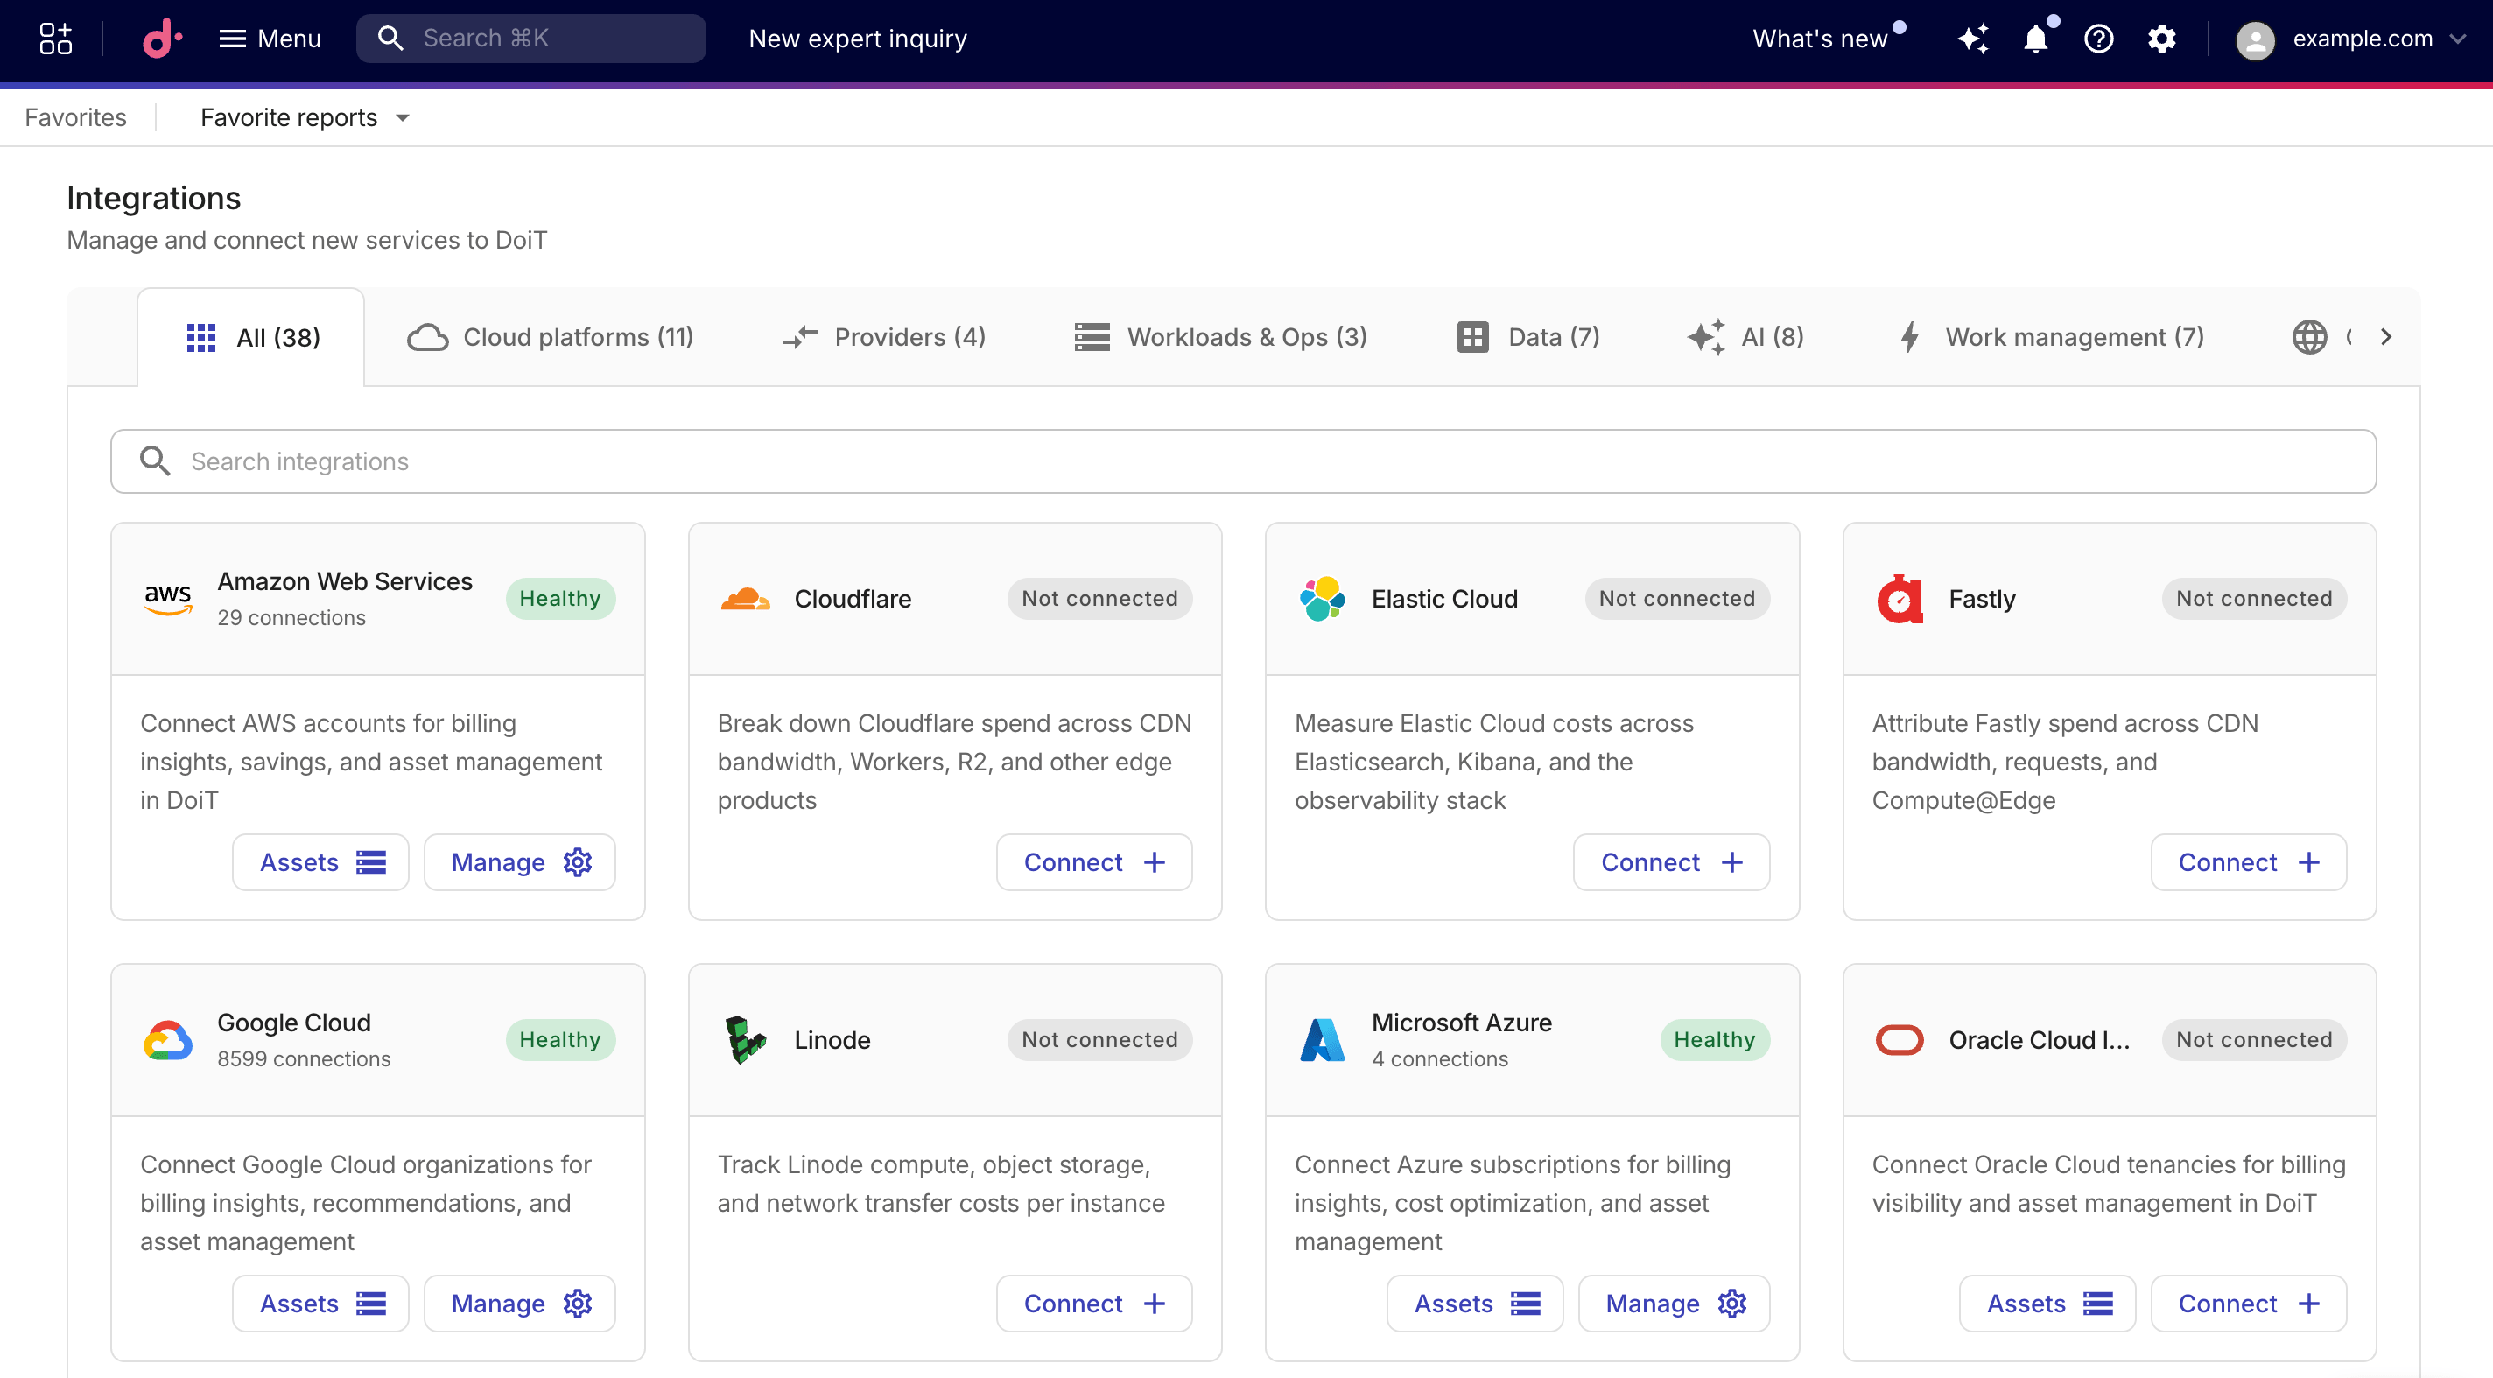
Task: Click Cloudflare Not connected badge
Action: pyautogui.click(x=1099, y=599)
